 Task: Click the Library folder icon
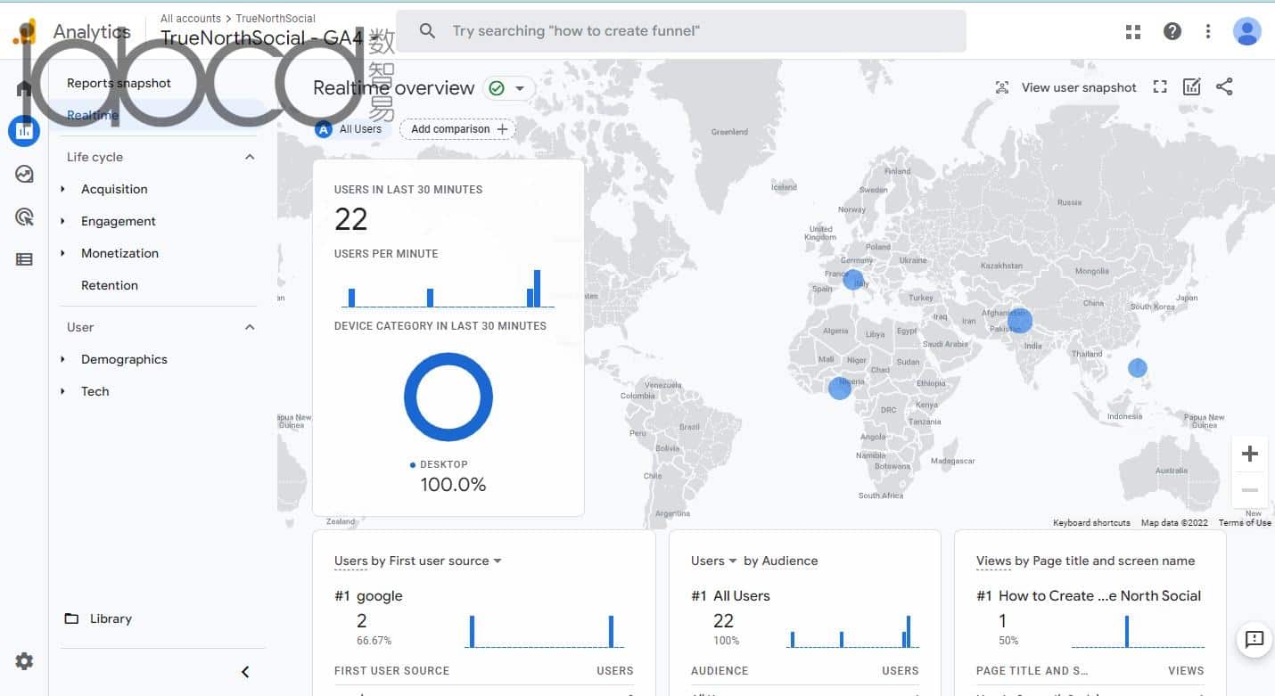[x=71, y=618]
